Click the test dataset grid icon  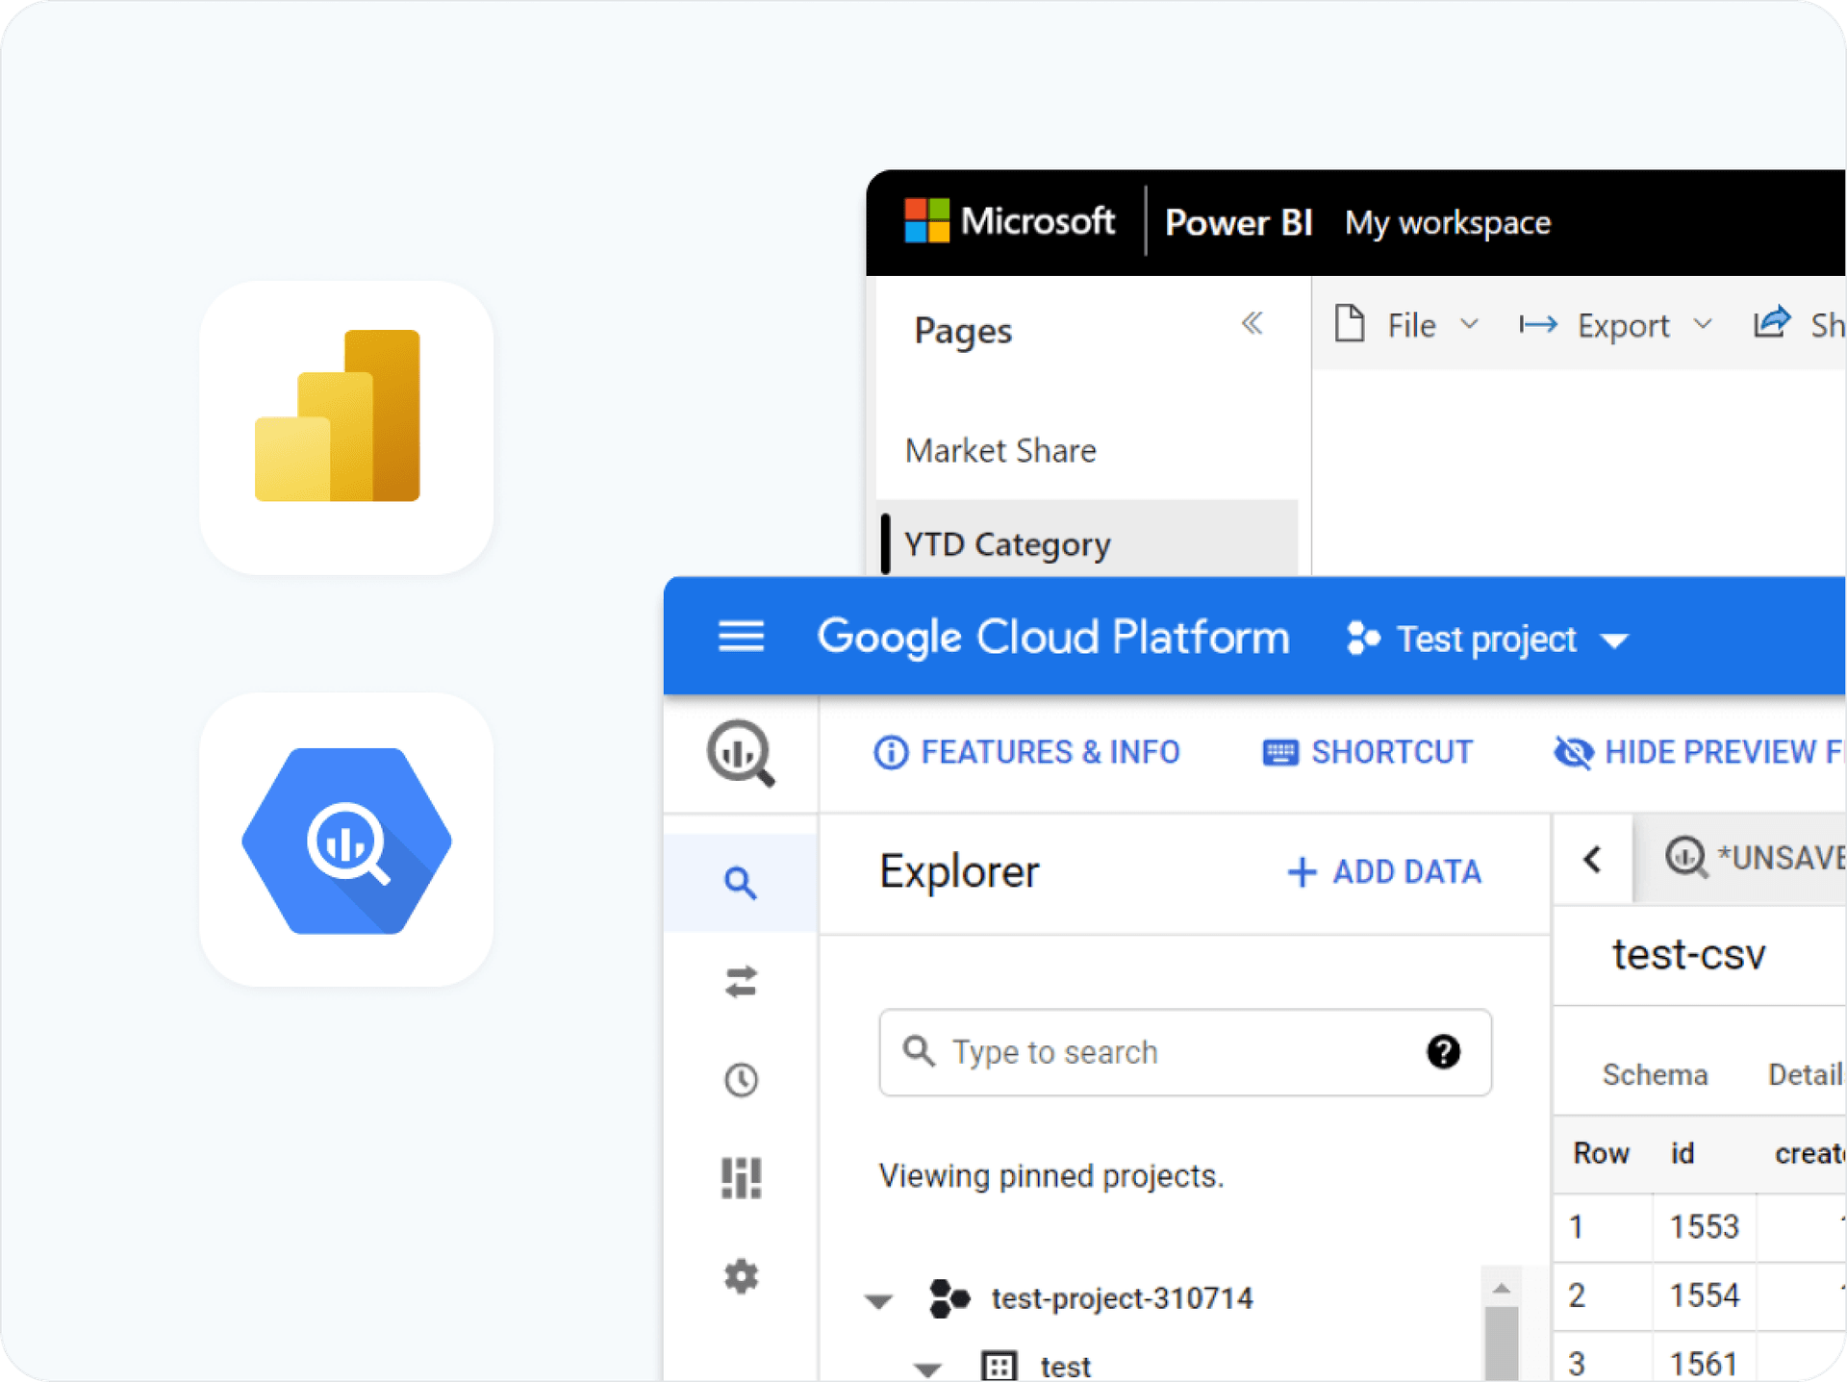[x=999, y=1365]
